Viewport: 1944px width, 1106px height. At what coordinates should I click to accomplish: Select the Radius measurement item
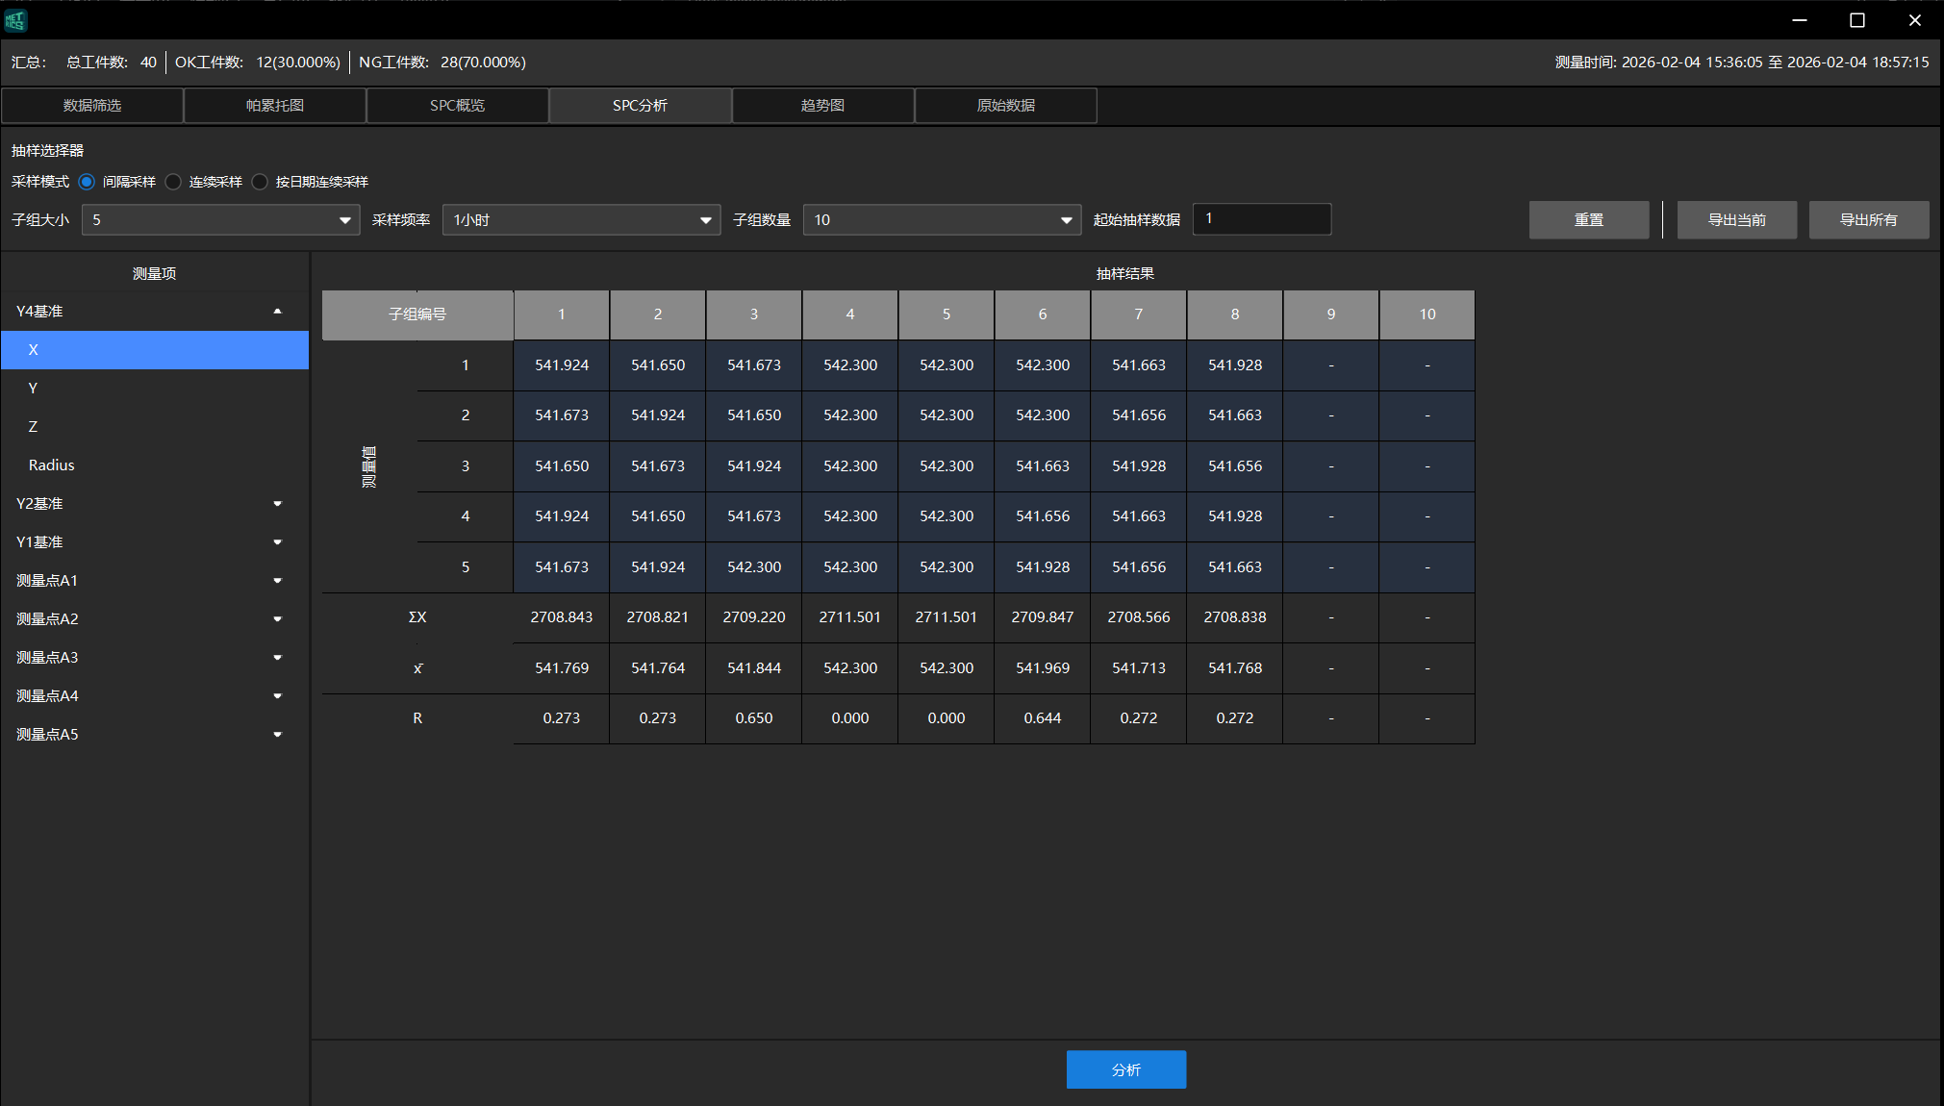click(x=52, y=465)
